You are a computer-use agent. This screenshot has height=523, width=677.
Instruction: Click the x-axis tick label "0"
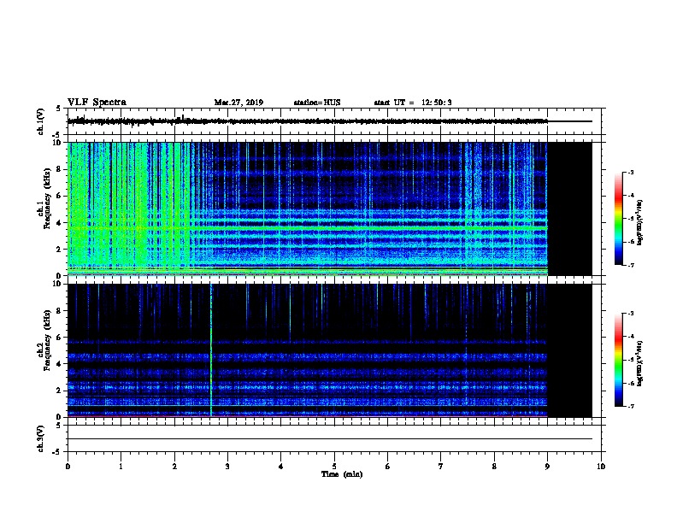tap(68, 466)
